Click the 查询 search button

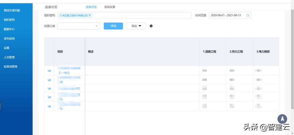tap(114, 26)
